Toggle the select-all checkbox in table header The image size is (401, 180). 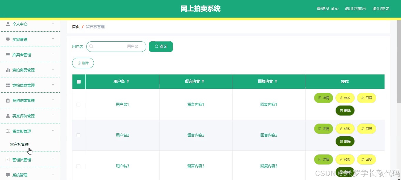tap(79, 81)
